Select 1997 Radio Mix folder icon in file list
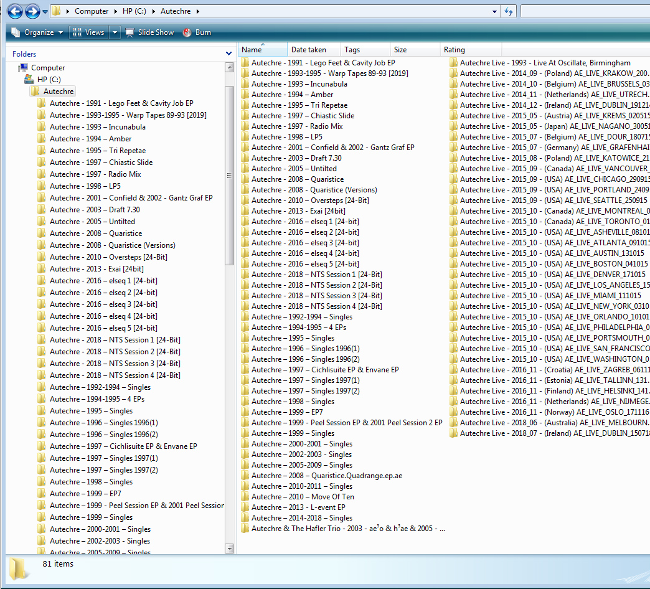The height and width of the screenshot is (589, 650). click(245, 126)
